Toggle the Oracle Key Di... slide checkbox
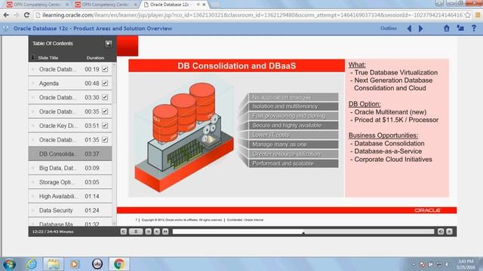This screenshot has width=483, height=271. (x=105, y=126)
